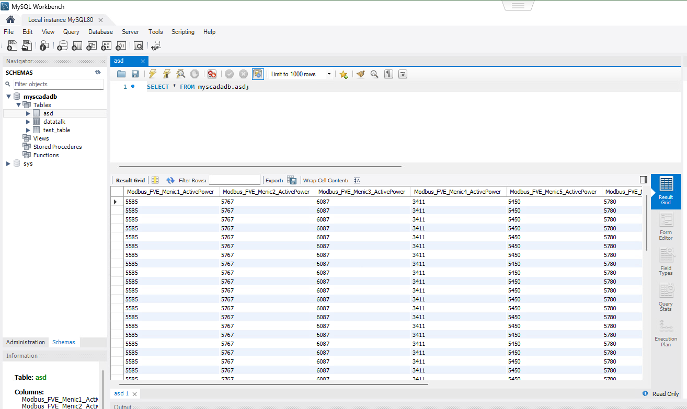The image size is (687, 409).
Task: Export recordset to an external file
Action: (292, 180)
